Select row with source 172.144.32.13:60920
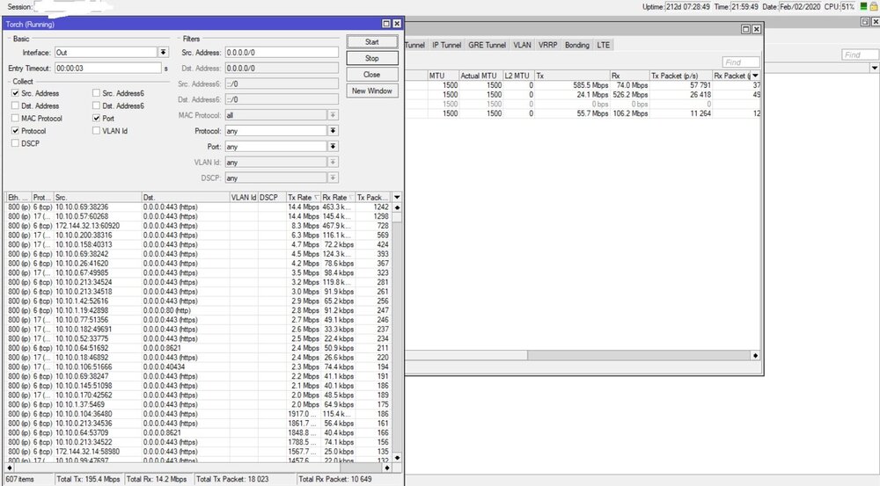This screenshot has height=486, width=880. [198, 226]
